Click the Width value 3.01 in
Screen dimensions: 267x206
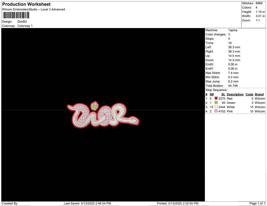point(260,16)
